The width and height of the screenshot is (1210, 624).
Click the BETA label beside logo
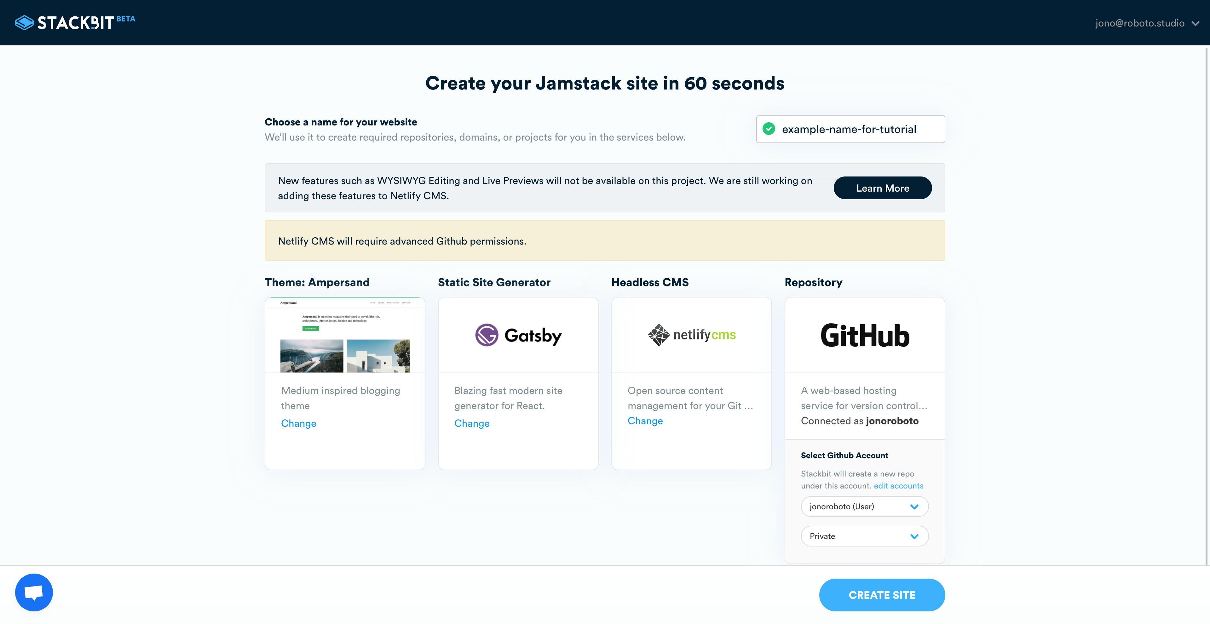point(126,19)
